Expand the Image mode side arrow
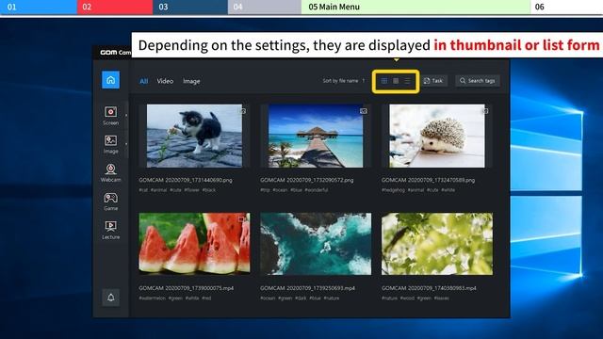The image size is (603, 339). 126,144
